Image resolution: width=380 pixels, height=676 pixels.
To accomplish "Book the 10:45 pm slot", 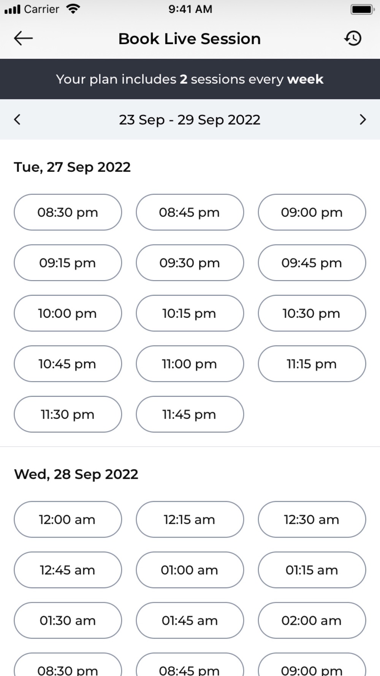I will click(x=68, y=364).
